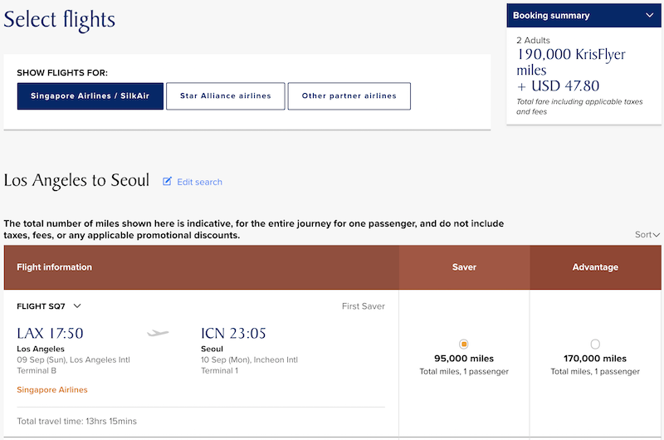Show Other partner airlines flights

pos(349,96)
